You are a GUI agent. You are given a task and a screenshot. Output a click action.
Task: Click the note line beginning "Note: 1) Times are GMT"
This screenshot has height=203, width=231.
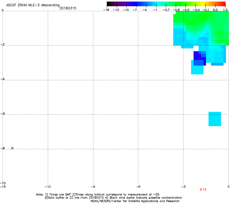point(97,195)
